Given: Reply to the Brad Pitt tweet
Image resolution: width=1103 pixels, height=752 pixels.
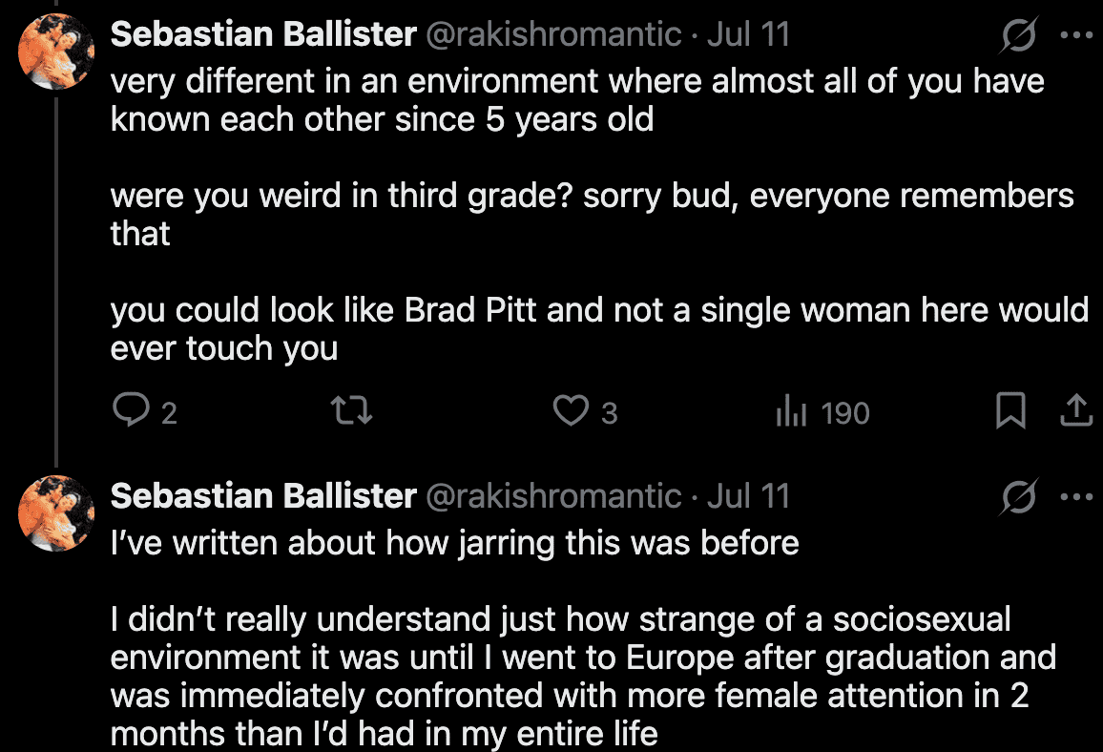Looking at the screenshot, I should point(129,411).
